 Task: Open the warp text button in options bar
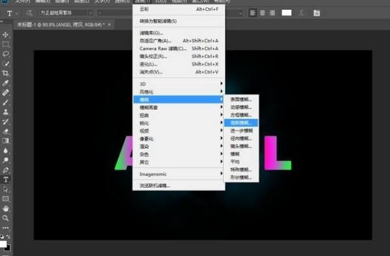tap(302, 13)
